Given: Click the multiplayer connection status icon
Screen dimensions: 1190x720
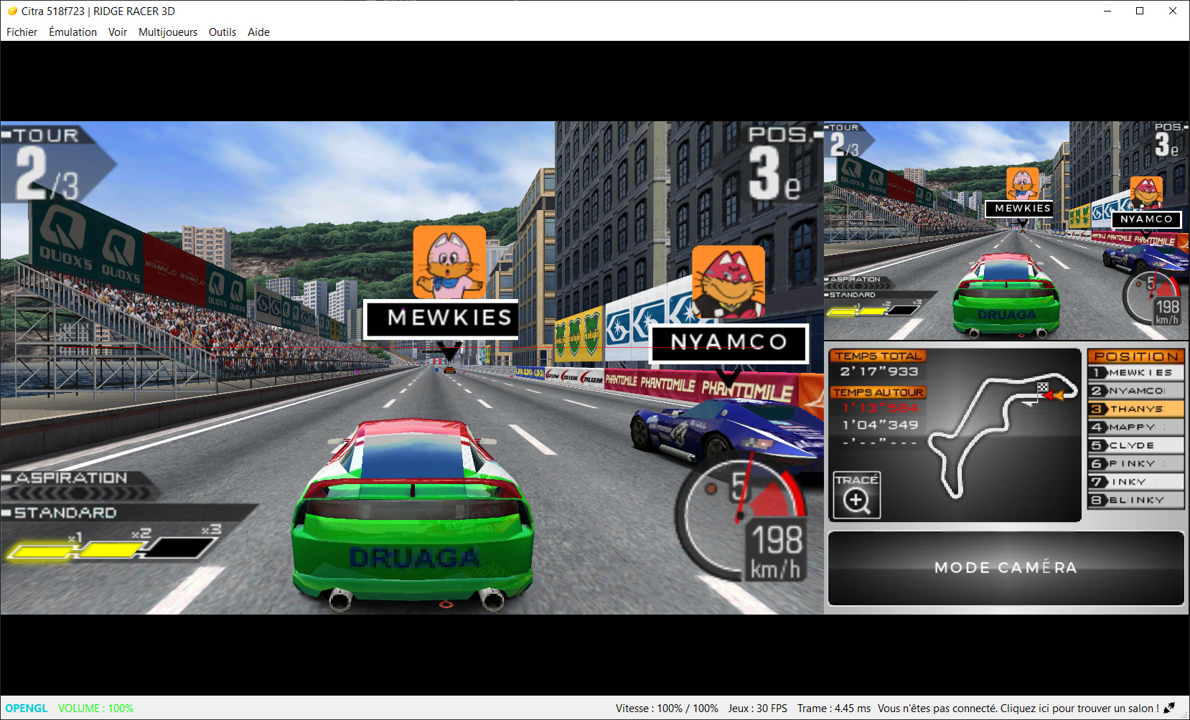Looking at the screenshot, I should coord(1169,709).
